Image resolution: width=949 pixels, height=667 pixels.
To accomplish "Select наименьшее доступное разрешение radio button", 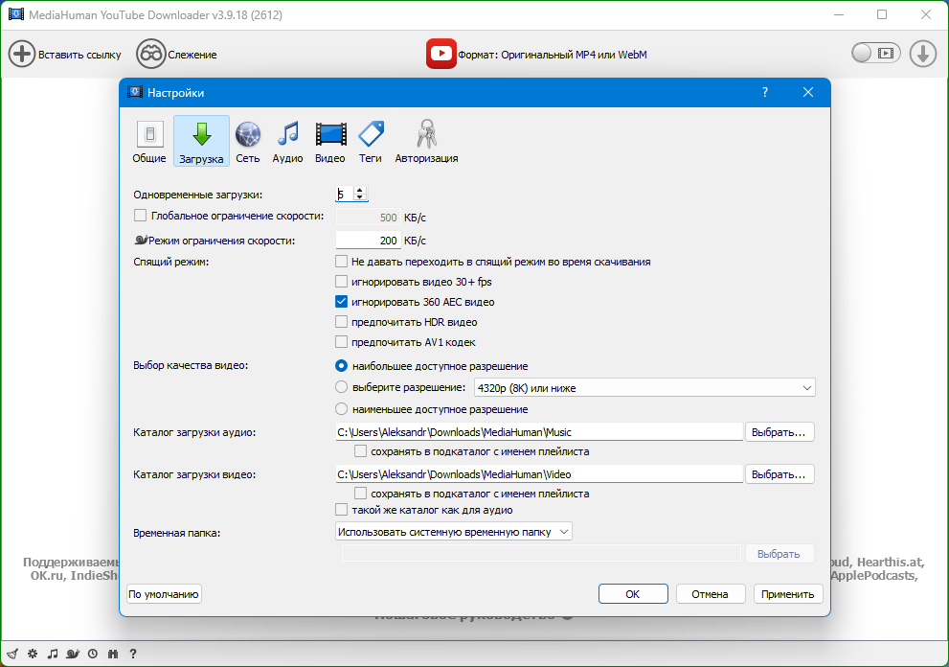I will 342,409.
